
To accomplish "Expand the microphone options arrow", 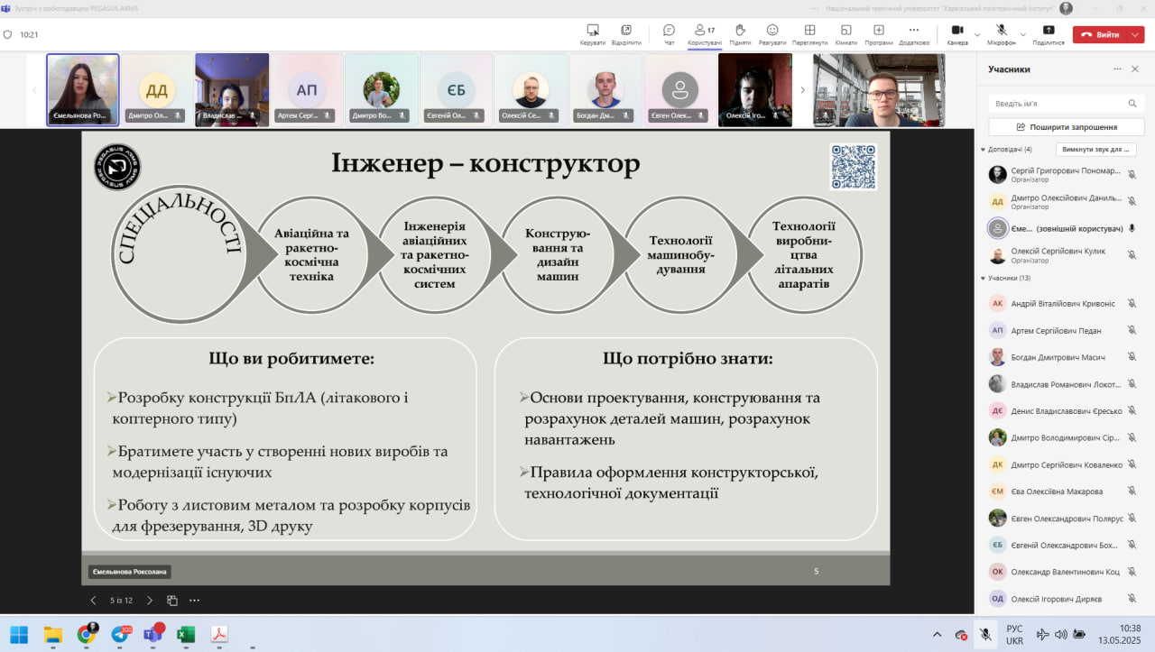I will (x=1022, y=34).
